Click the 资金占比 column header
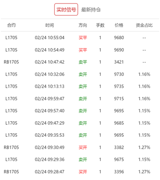Screen dimensions: 160x180 coord(144,25)
